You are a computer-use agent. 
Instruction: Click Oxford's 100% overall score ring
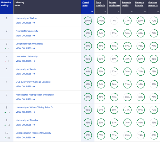coord(88,20)
